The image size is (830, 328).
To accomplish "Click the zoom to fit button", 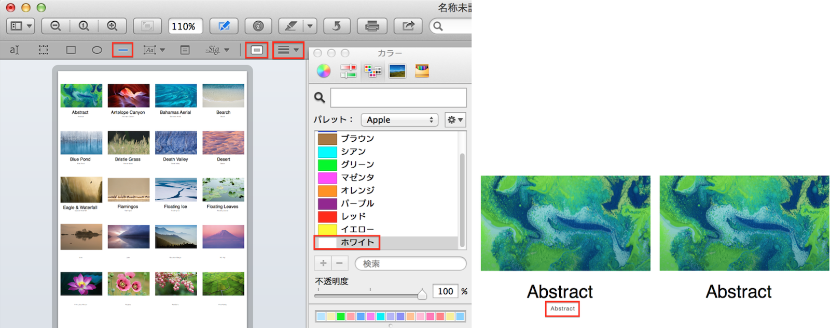I will coord(147,26).
